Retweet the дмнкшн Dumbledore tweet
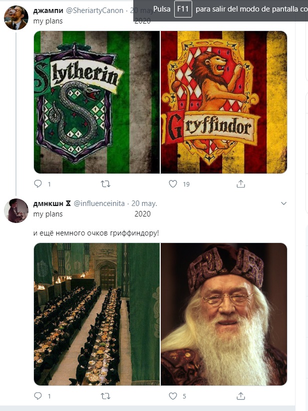This screenshot has width=308, height=411. point(105,396)
